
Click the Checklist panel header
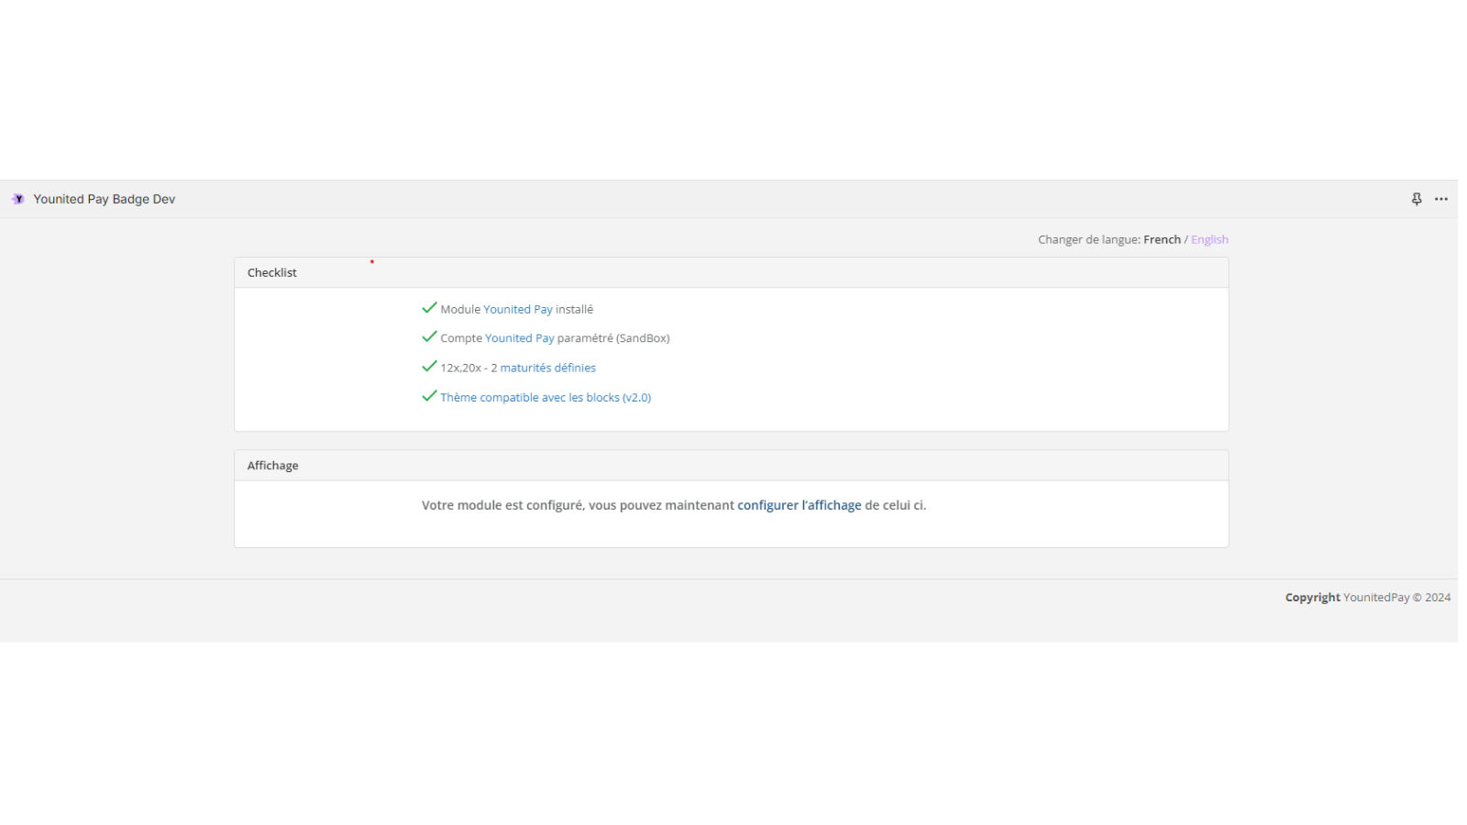coord(732,272)
